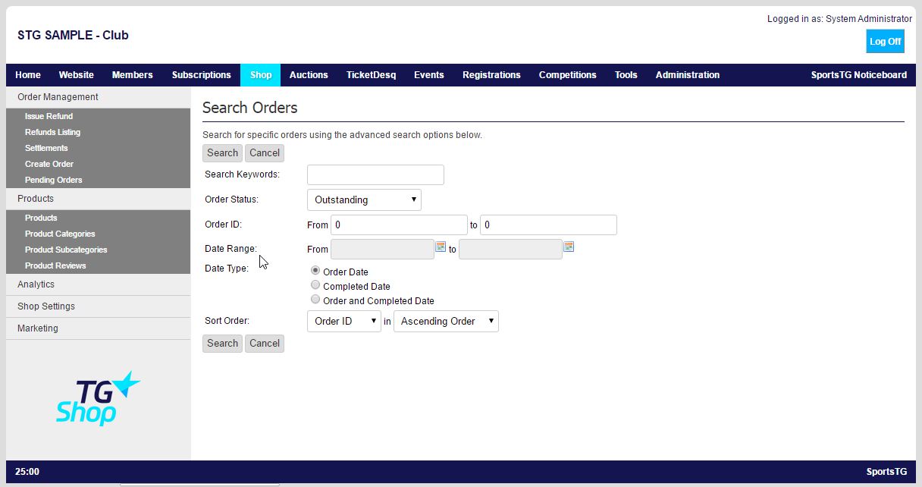Expand the Order Management sidebar section
Image resolution: width=922 pixels, height=487 pixels.
tap(98, 97)
